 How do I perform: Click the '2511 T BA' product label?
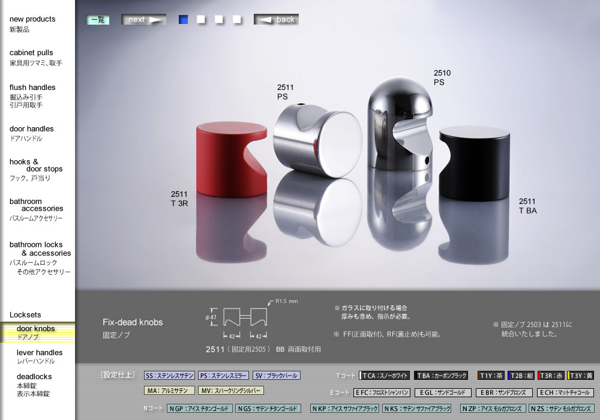point(528,206)
